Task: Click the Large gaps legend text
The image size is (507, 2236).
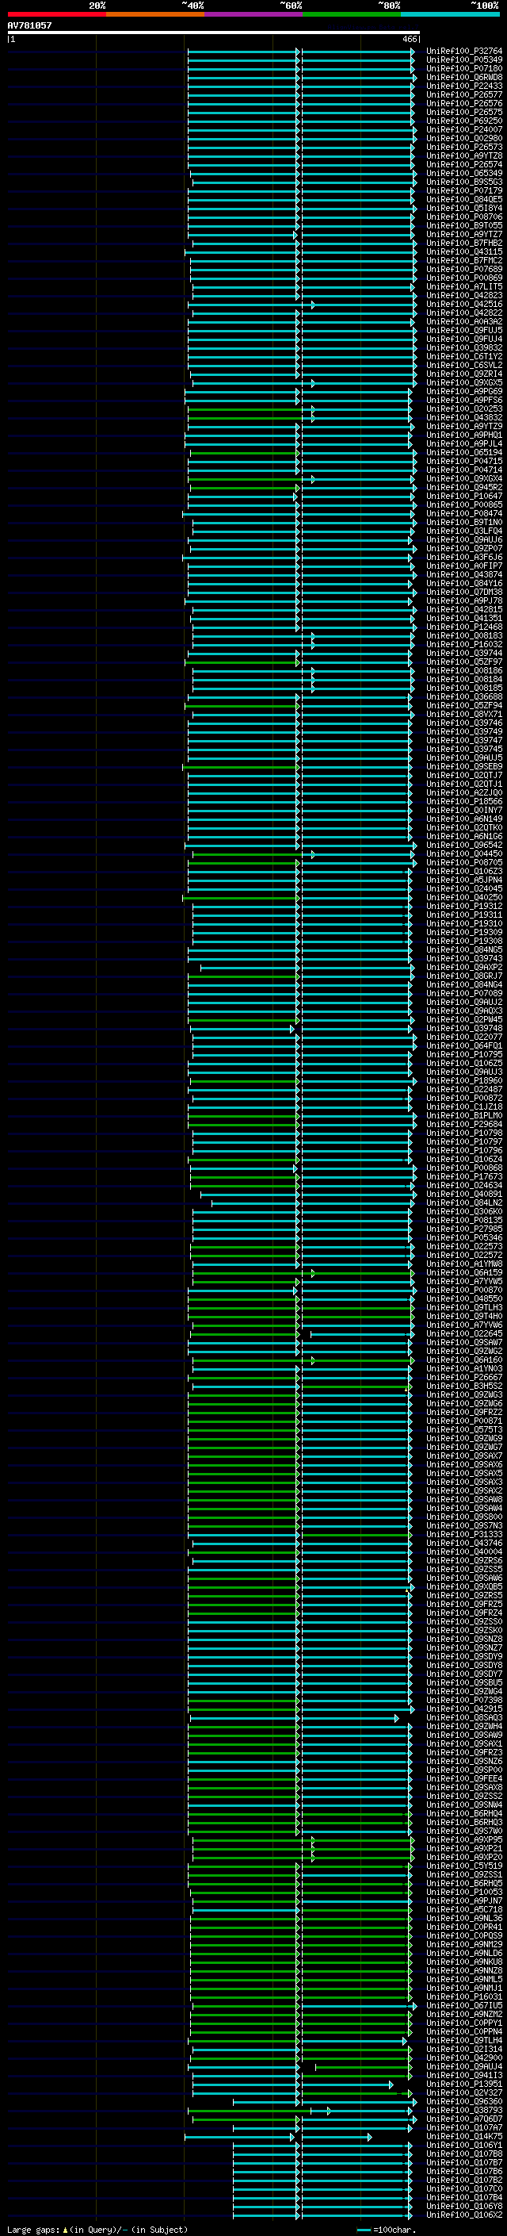Action: [x=97, y=2230]
